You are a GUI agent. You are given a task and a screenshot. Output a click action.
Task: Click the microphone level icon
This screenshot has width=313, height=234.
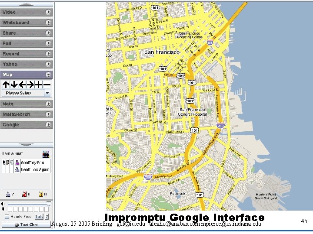(x=3, y=209)
